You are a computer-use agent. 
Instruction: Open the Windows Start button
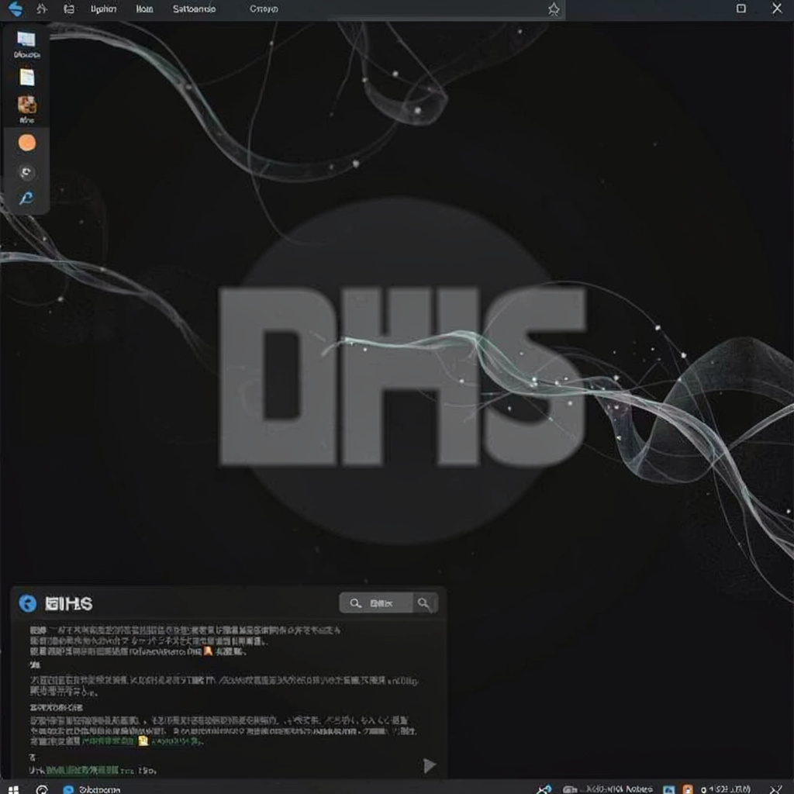click(x=14, y=789)
